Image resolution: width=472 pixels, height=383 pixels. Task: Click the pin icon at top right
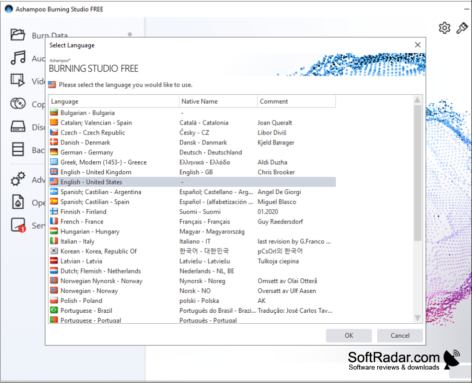(x=462, y=28)
